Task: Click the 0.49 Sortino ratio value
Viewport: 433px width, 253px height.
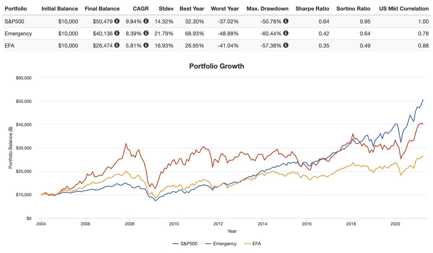Action: [x=365, y=46]
